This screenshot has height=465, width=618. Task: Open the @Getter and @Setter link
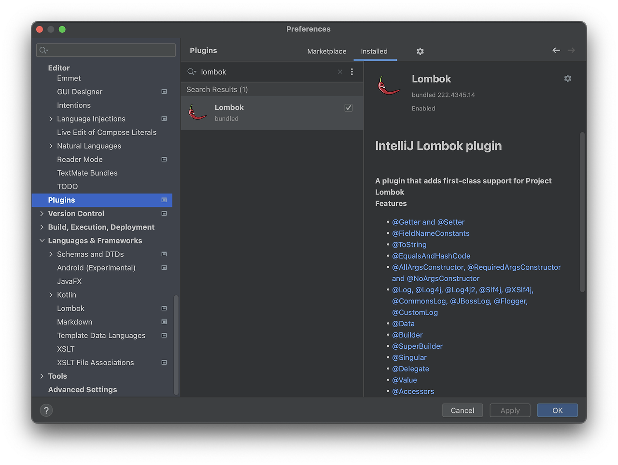(428, 222)
